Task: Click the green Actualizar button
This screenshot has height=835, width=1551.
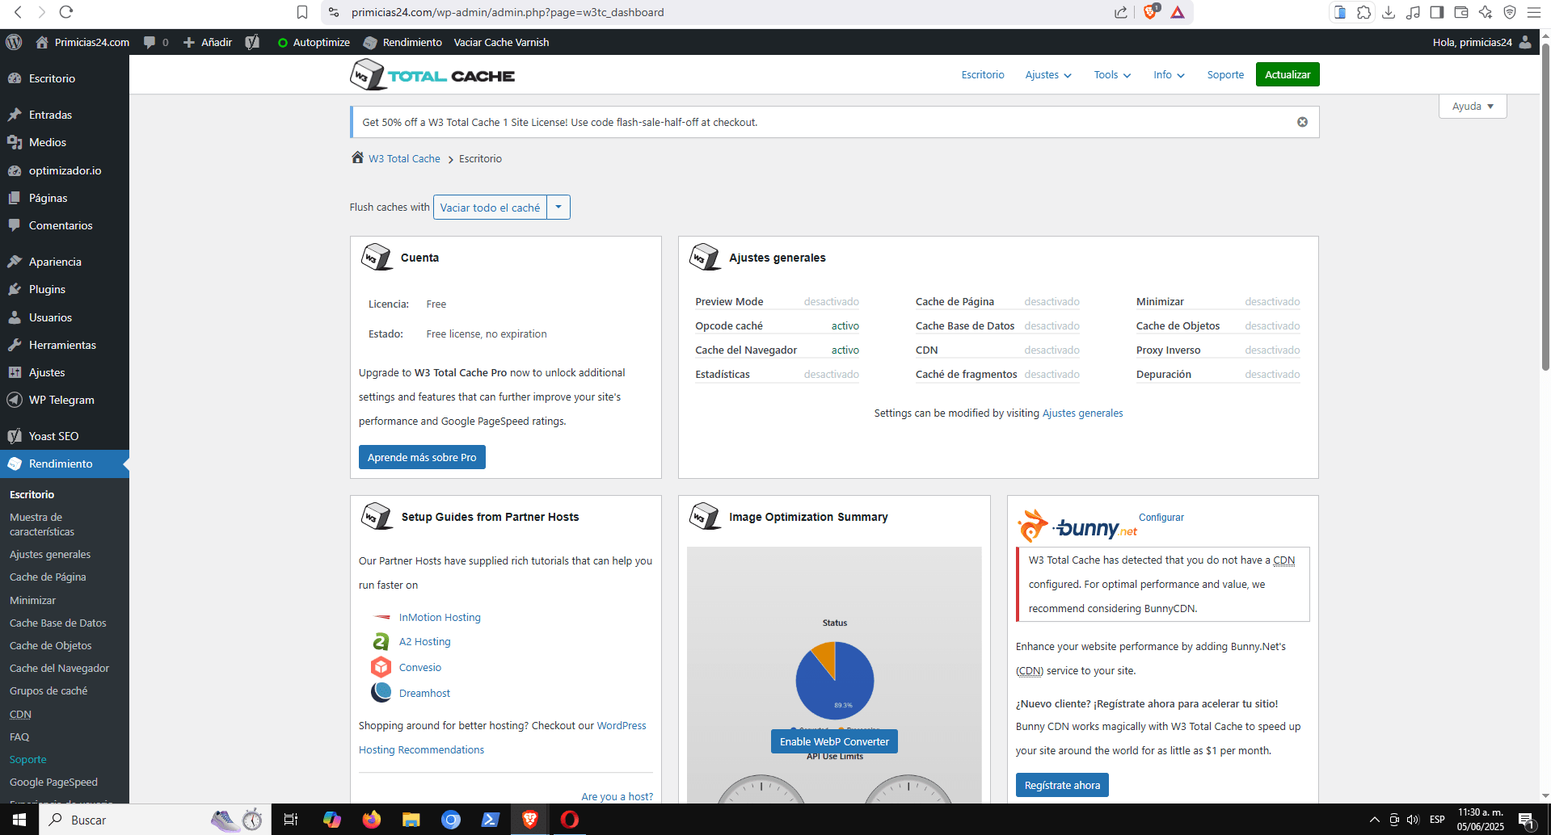Action: [1288, 74]
